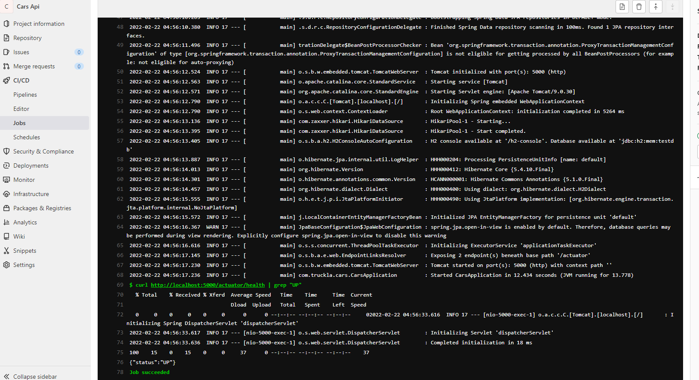This screenshot has height=380, width=699.
Task: Click line number 64 in log
Action: coord(120,227)
